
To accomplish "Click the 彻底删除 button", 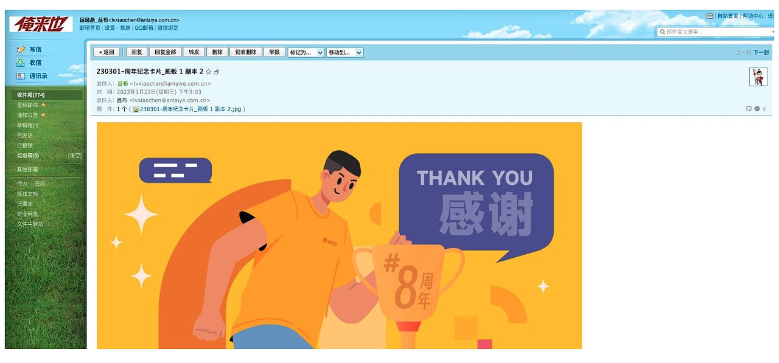I will pyautogui.click(x=245, y=52).
